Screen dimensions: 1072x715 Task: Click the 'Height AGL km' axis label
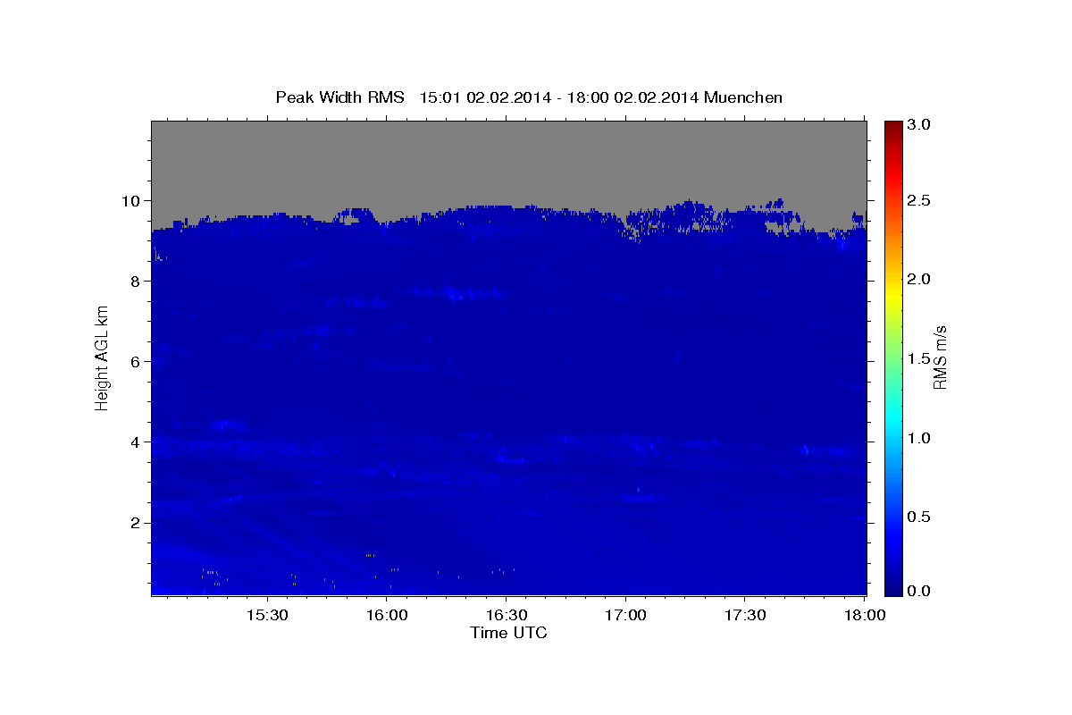point(103,357)
